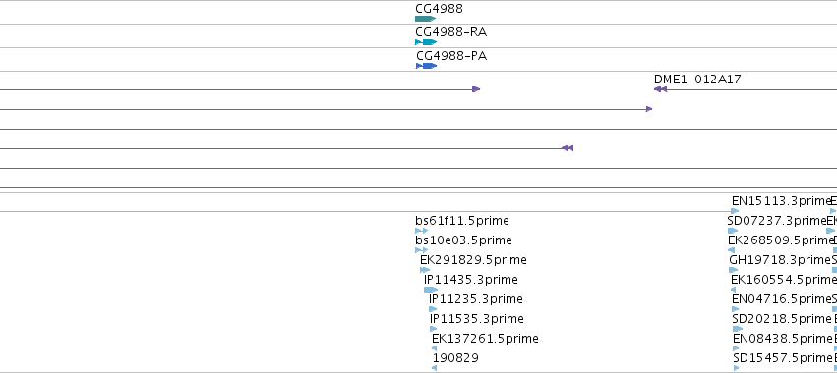Open the CG4988-RA label link
The height and width of the screenshot is (373, 837).
tap(451, 32)
